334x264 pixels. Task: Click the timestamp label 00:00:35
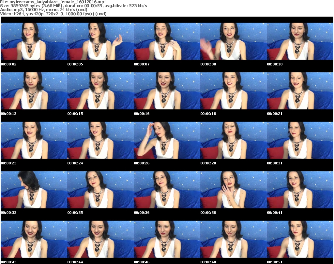75,213
